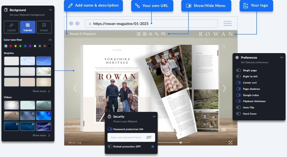Enter fullscreen mode in the flipbook
Image resolution: width=287 pixels, height=157 pixels.
[x=230, y=143]
